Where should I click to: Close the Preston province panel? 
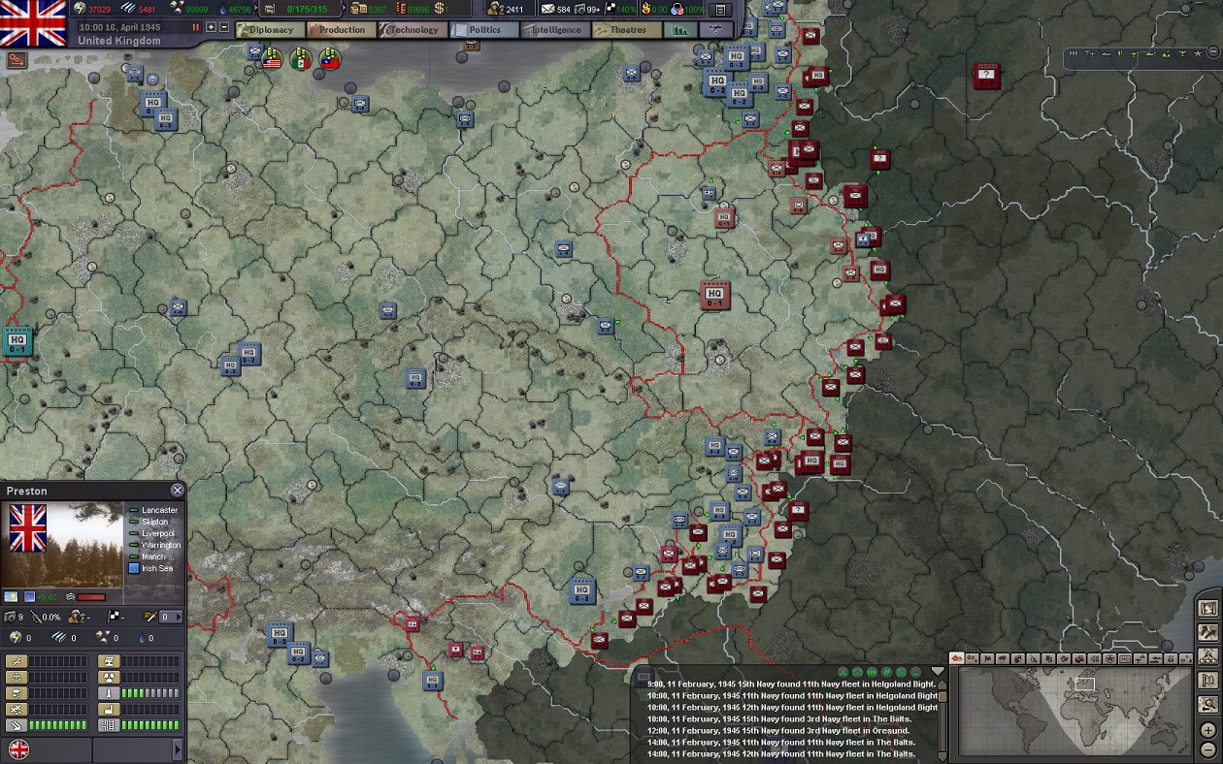177,491
